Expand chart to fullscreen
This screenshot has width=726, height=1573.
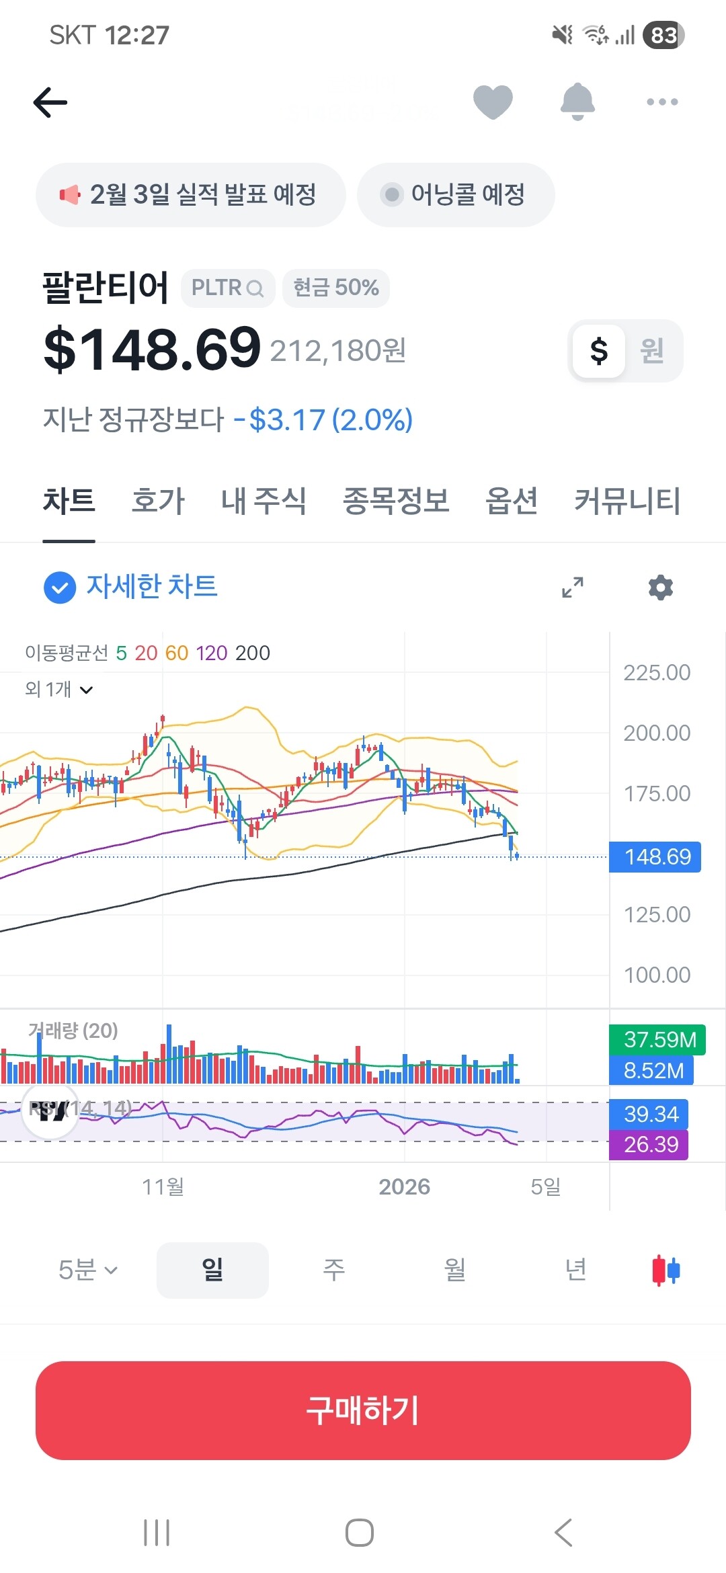[x=573, y=587]
